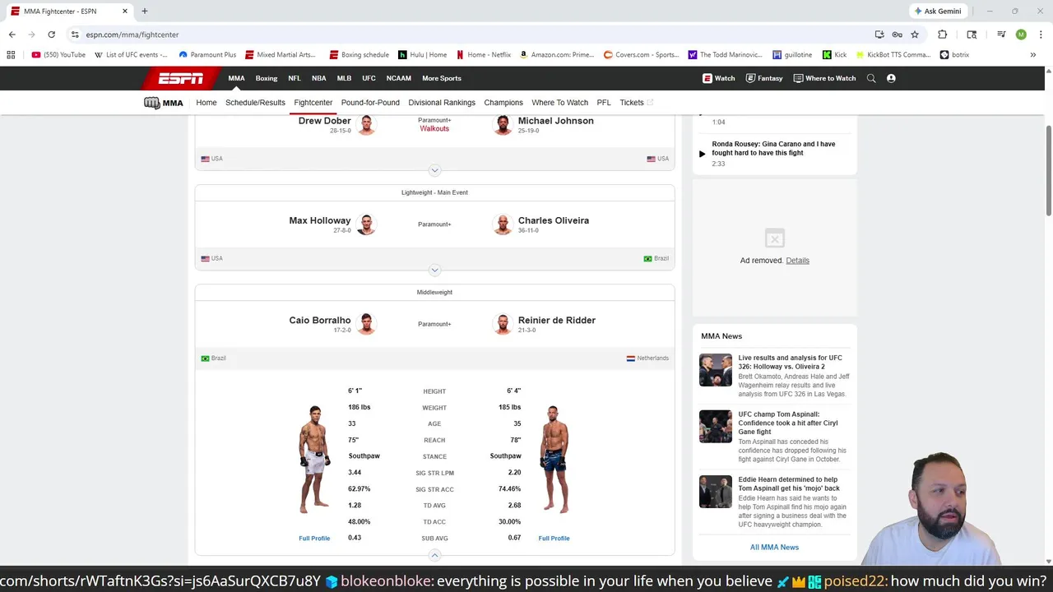
Task: Open the Home tab in MMA subnav
Action: tap(206, 103)
